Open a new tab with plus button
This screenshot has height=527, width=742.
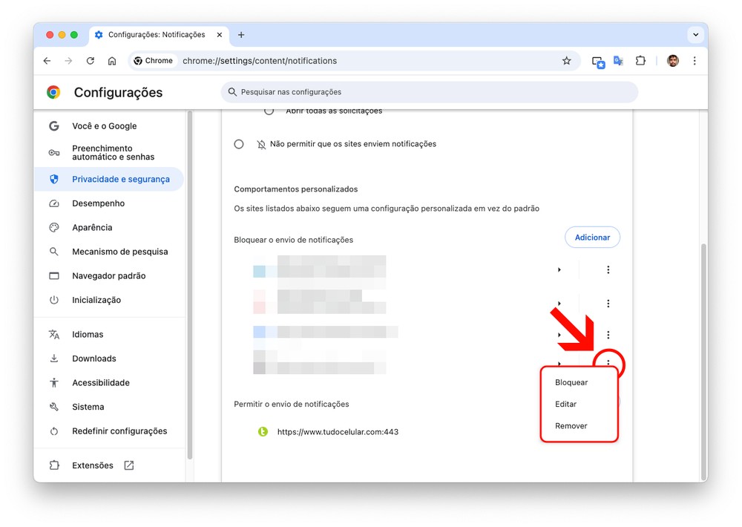[x=241, y=35]
